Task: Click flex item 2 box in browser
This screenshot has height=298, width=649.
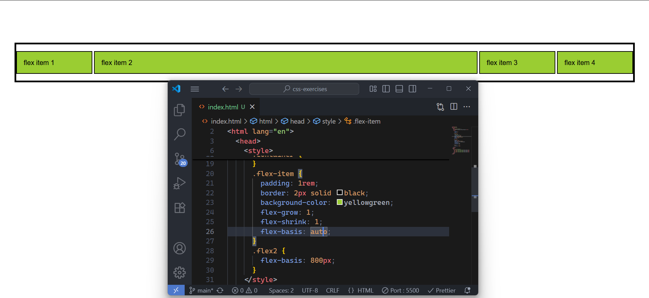Action: click(286, 63)
